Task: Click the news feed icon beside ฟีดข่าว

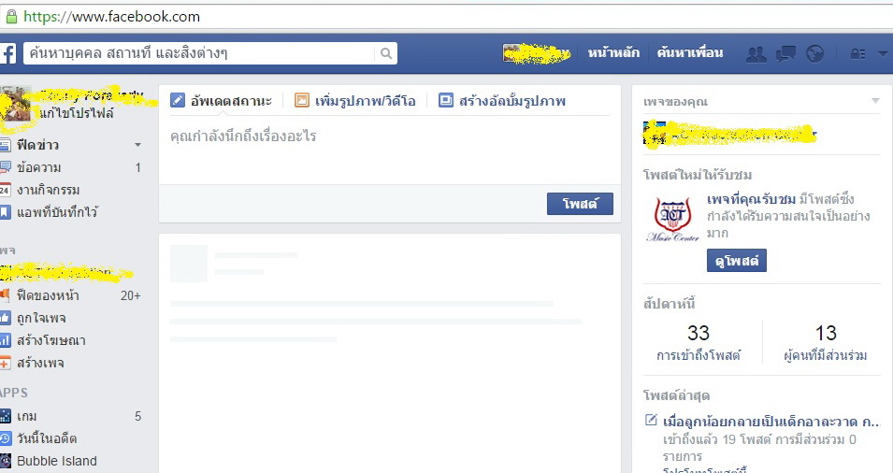Action: pos(5,145)
